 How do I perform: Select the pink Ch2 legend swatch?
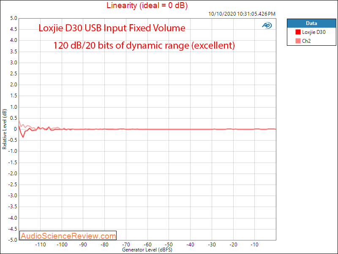pyautogui.click(x=298, y=41)
